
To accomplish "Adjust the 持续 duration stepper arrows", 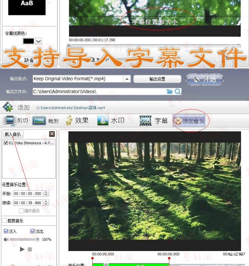I will (46, 202).
